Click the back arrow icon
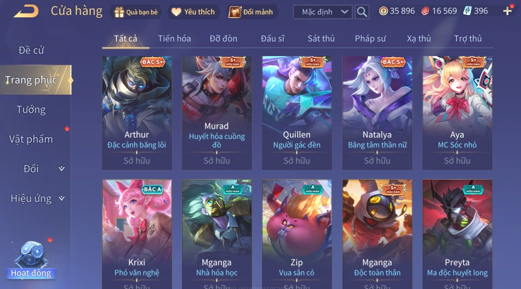 tap(26, 11)
